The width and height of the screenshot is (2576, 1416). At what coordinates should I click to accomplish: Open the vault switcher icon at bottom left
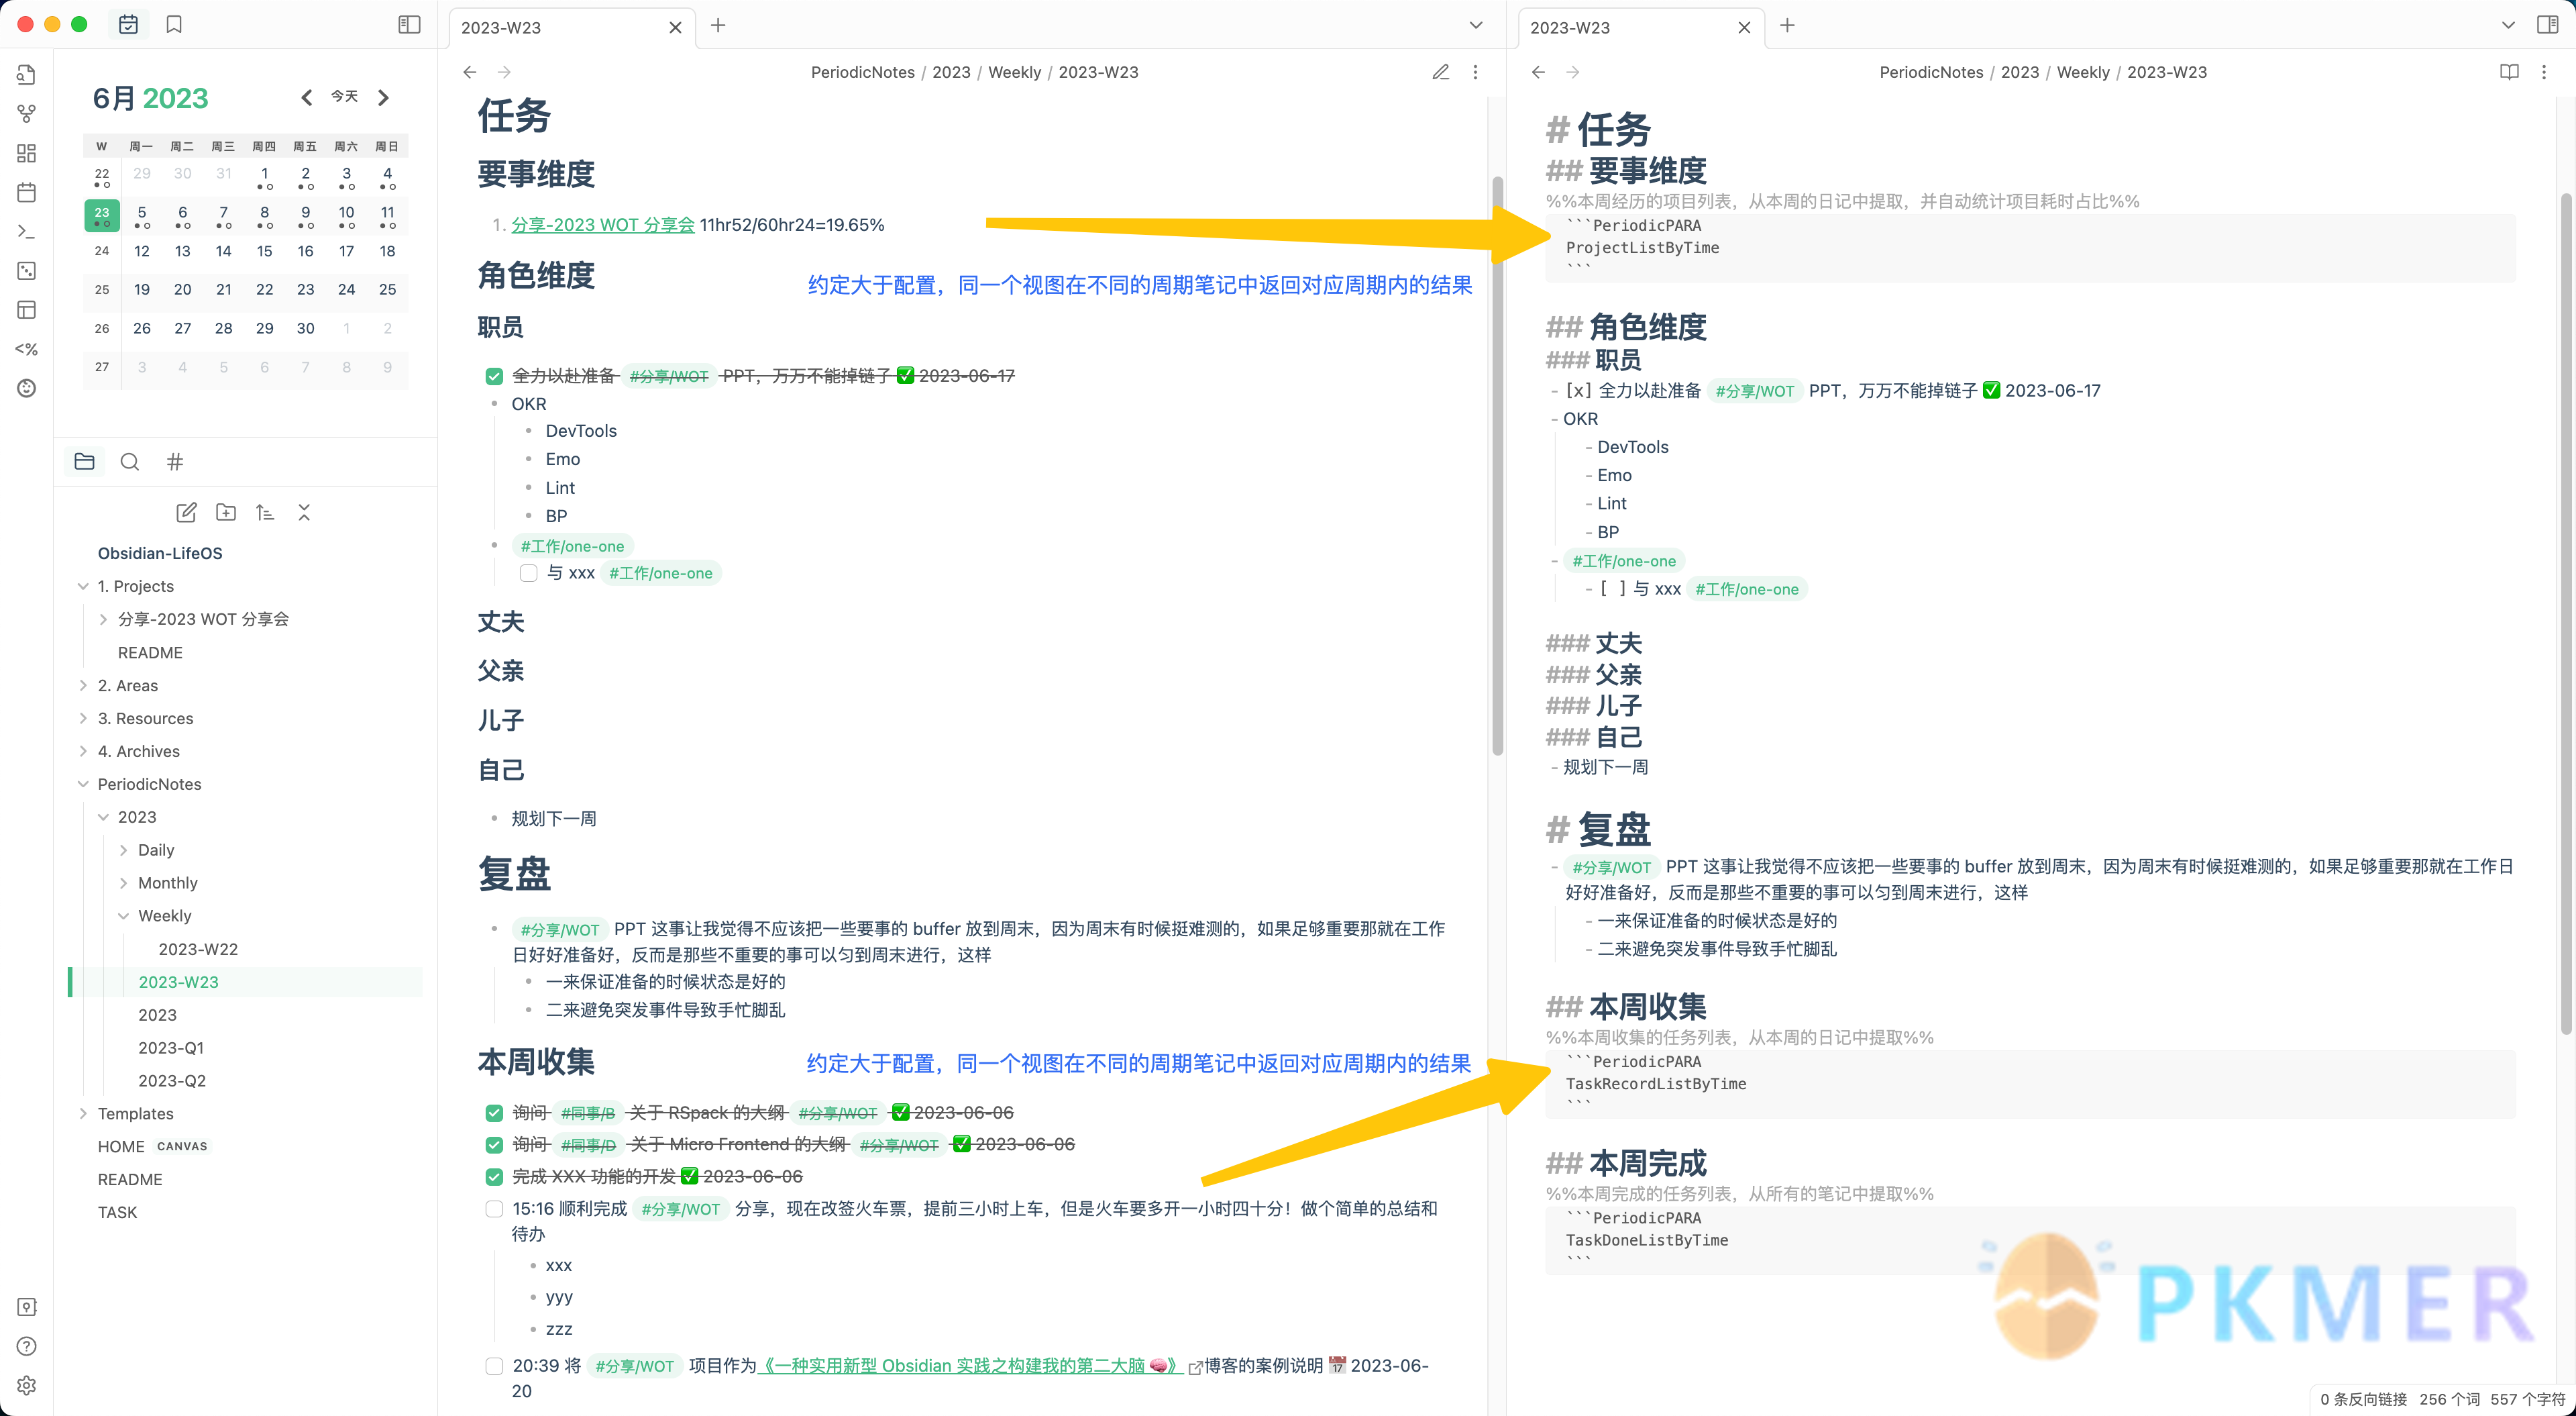[x=27, y=1307]
